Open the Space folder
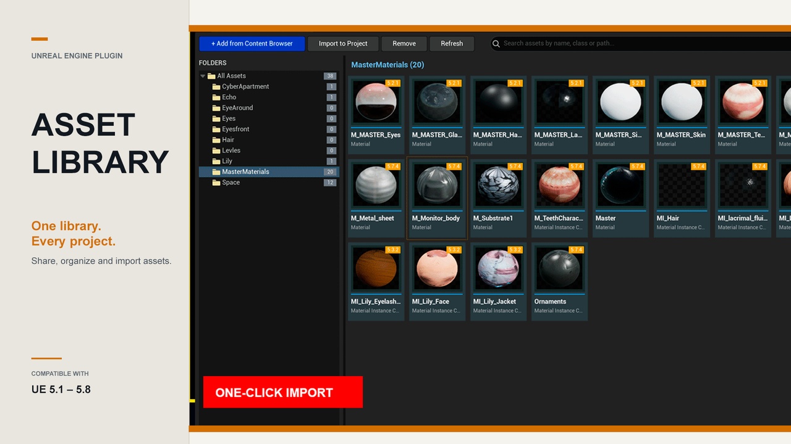Image resolution: width=791 pixels, height=444 pixels. 268,183
